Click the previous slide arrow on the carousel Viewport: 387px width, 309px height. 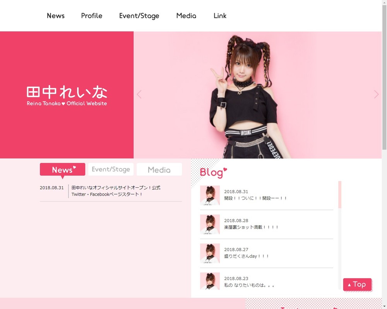coord(139,94)
